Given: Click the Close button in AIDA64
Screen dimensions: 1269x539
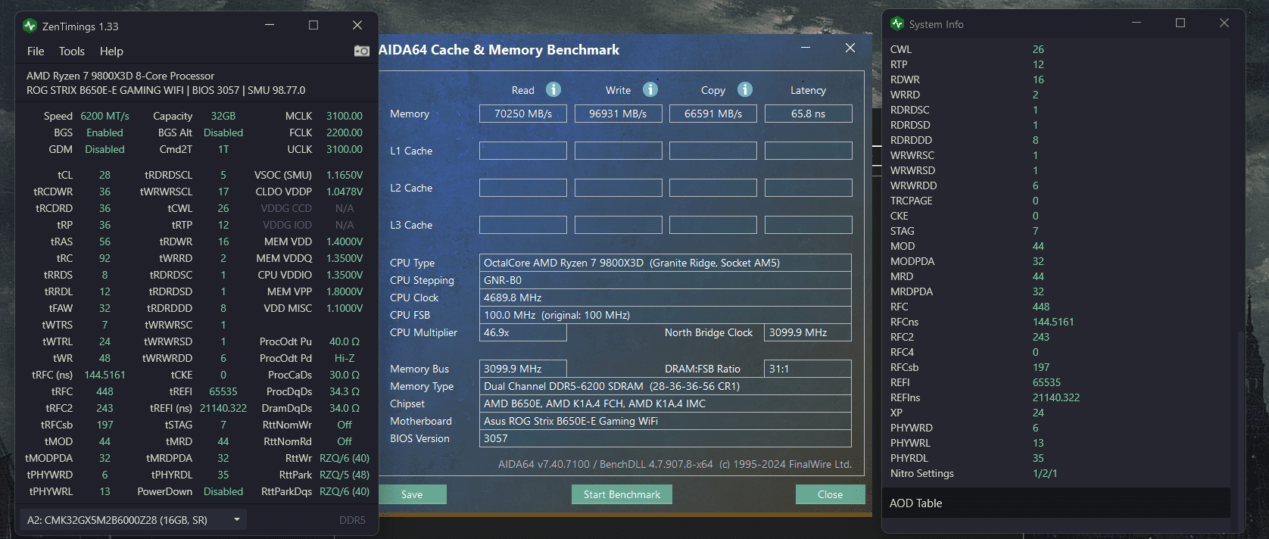Looking at the screenshot, I should pos(830,494).
